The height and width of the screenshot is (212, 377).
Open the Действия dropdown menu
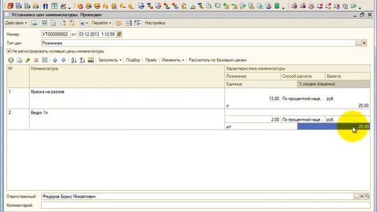click(16, 23)
